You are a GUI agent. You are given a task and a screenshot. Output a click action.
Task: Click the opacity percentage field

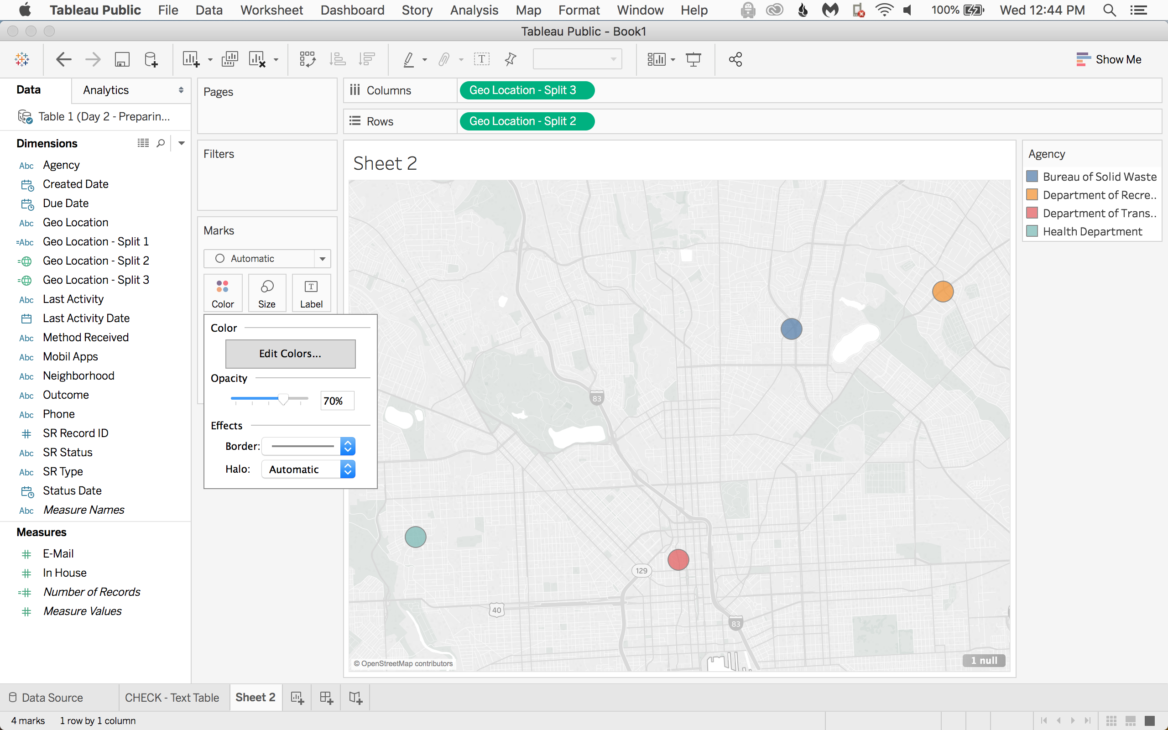[x=337, y=401]
